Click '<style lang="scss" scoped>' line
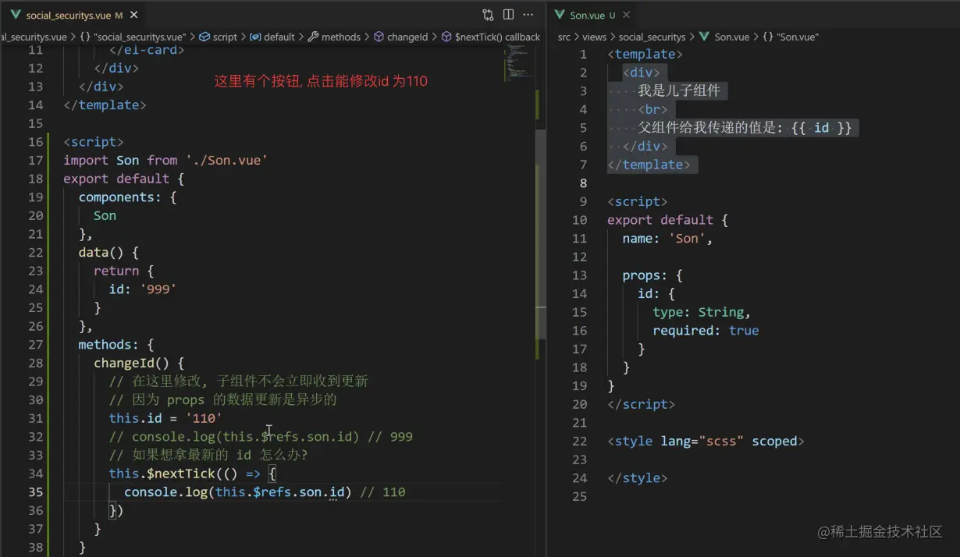The height and width of the screenshot is (557, 960). pyautogui.click(x=706, y=442)
